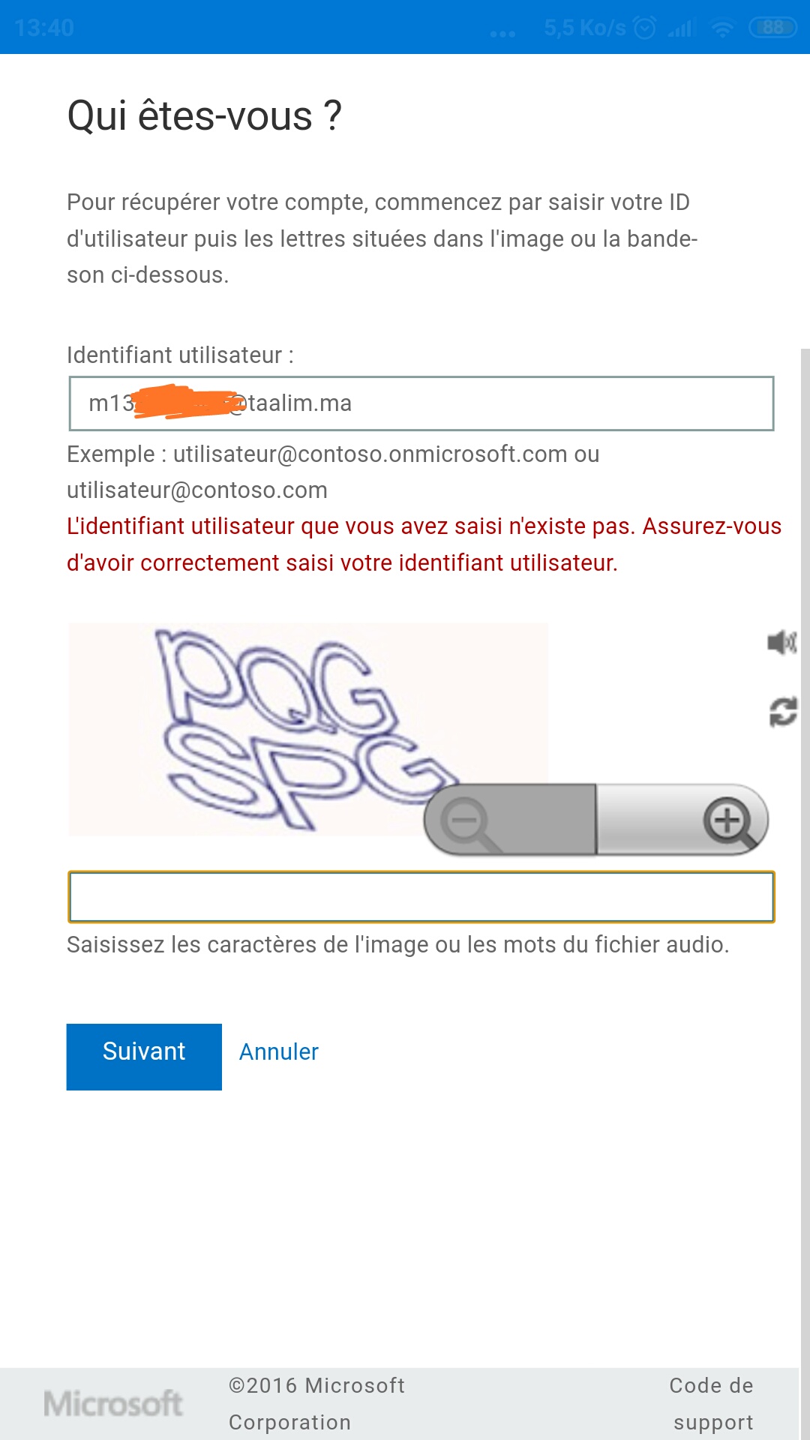Tap the ©2016 Microsoft Corporation text
This screenshot has width=810, height=1440.
[x=316, y=1403]
